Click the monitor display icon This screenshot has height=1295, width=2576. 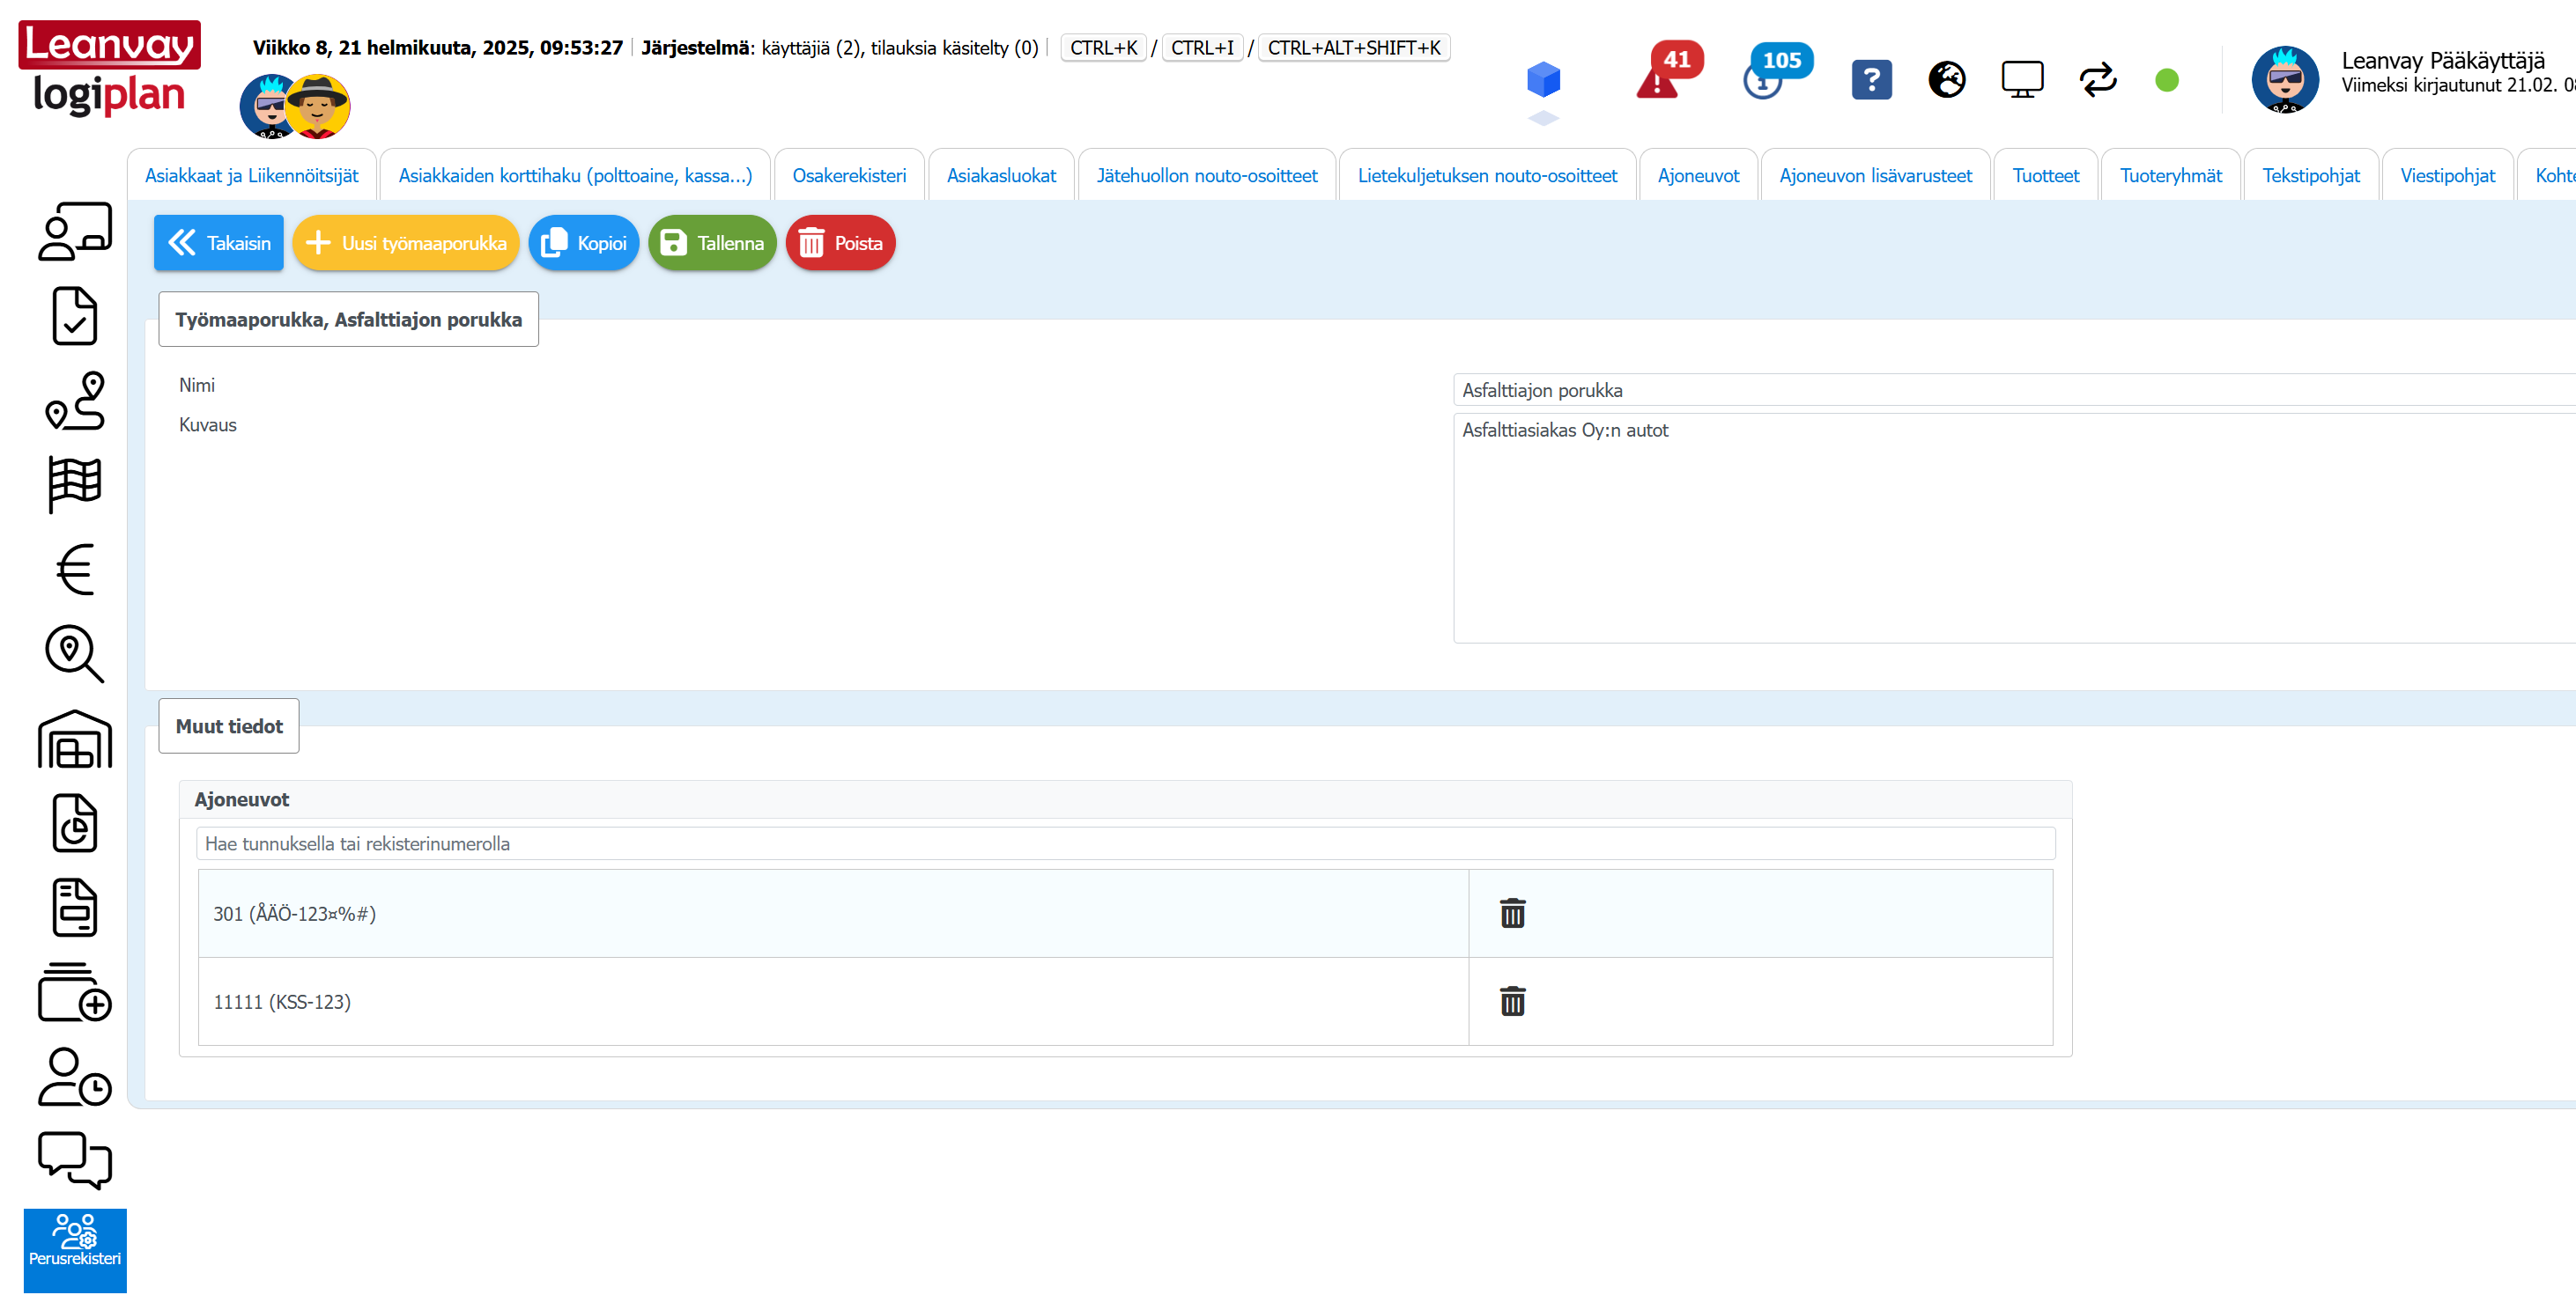point(2022,79)
